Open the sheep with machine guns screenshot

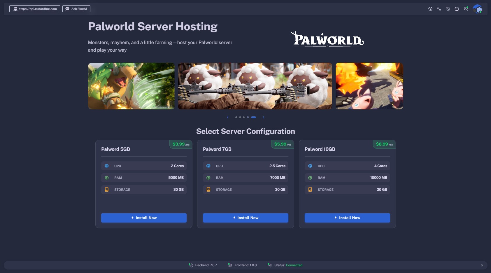click(255, 86)
